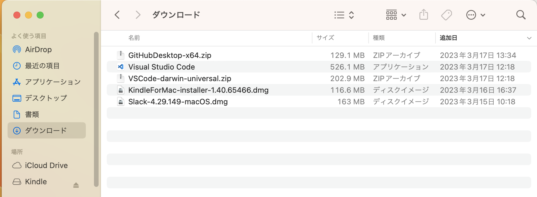This screenshot has width=537, height=197.
Task: Go forward with the right chevron button
Action: [x=138, y=15]
